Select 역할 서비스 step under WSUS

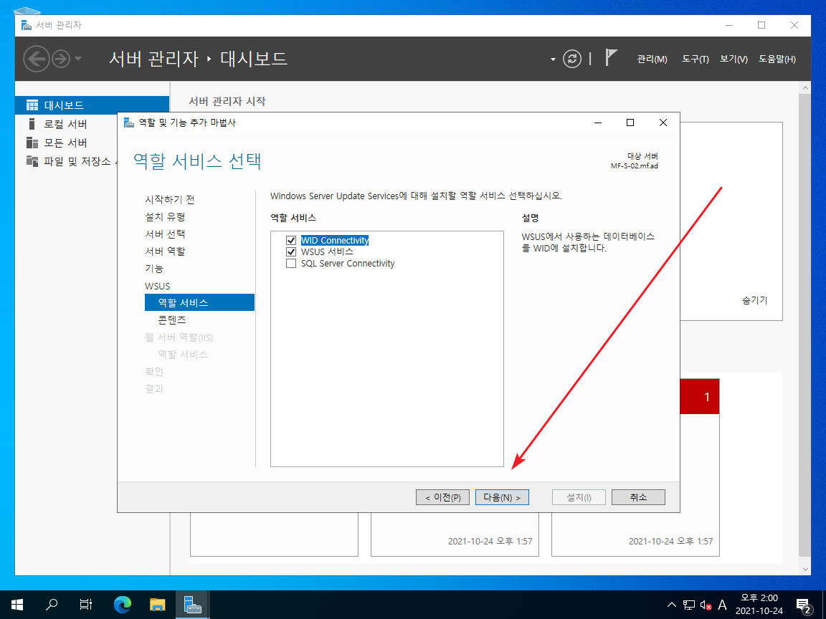click(x=199, y=302)
